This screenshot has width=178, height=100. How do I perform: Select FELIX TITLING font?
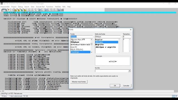pyautogui.click(x=80, y=49)
